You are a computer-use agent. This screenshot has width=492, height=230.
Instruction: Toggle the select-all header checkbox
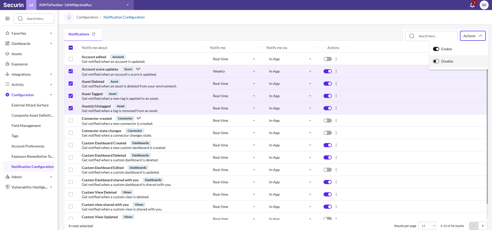[71, 48]
